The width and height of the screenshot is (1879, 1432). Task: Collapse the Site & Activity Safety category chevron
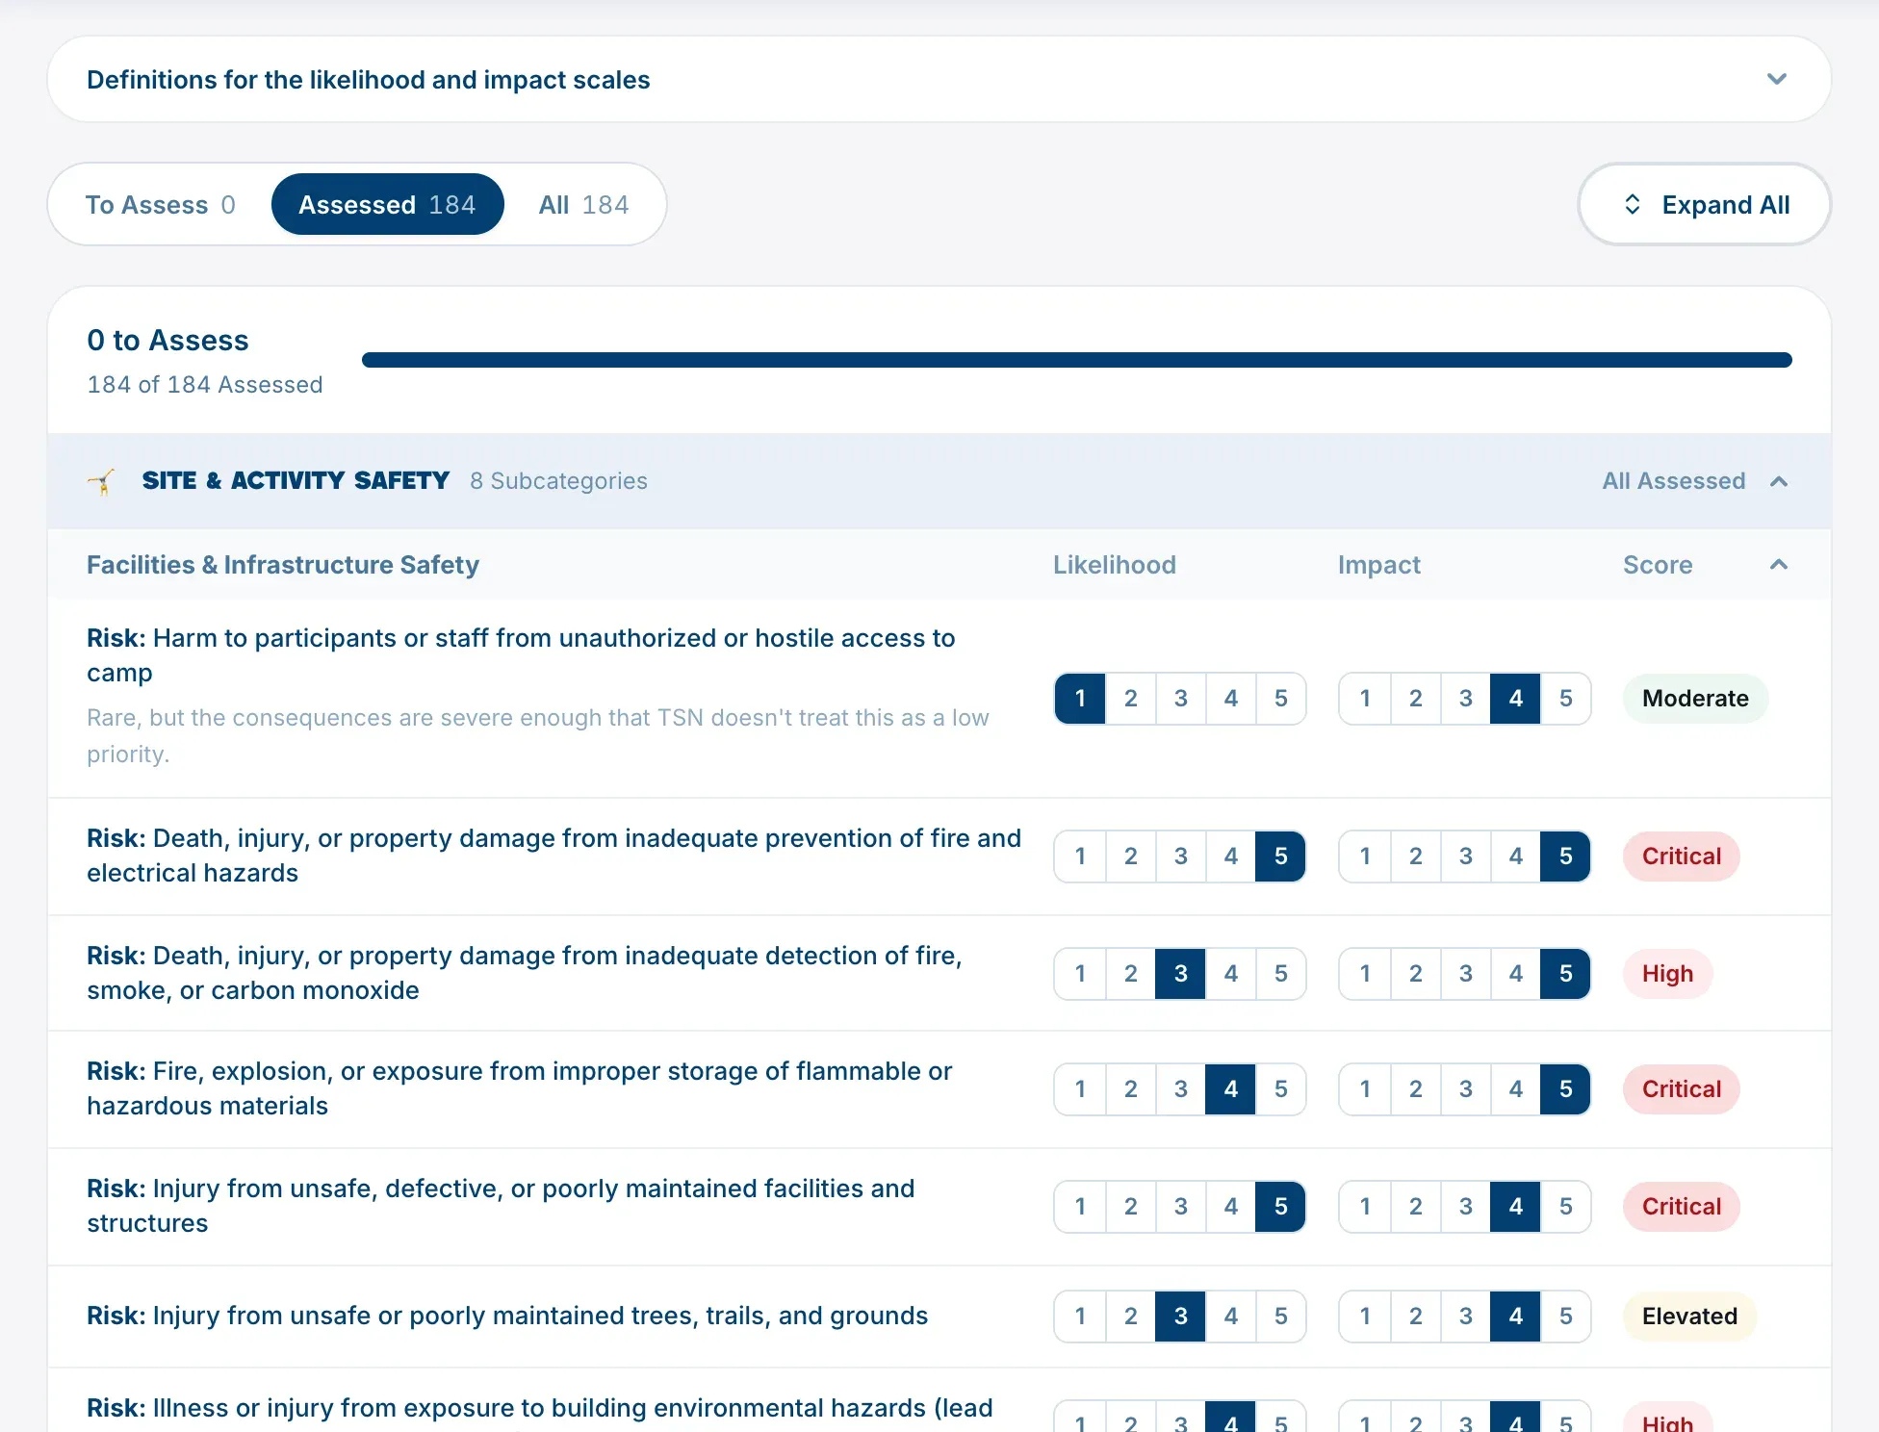coord(1779,481)
